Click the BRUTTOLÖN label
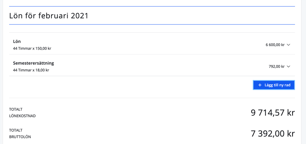 [x=20, y=137]
